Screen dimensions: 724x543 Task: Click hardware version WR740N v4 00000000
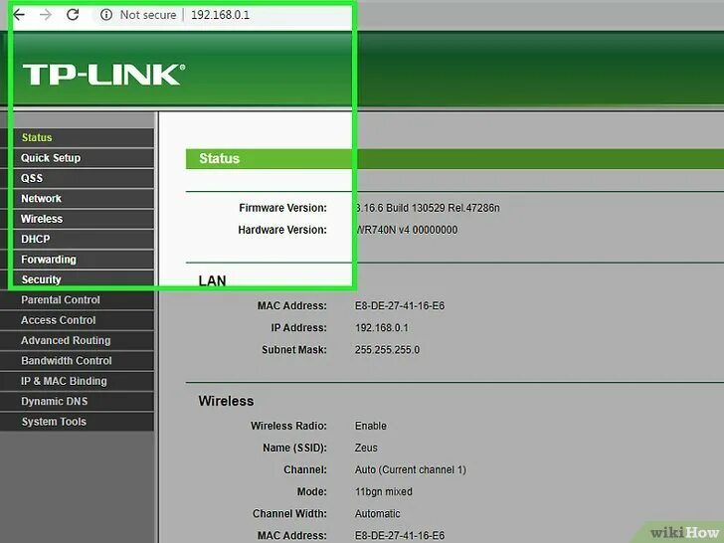coord(407,230)
